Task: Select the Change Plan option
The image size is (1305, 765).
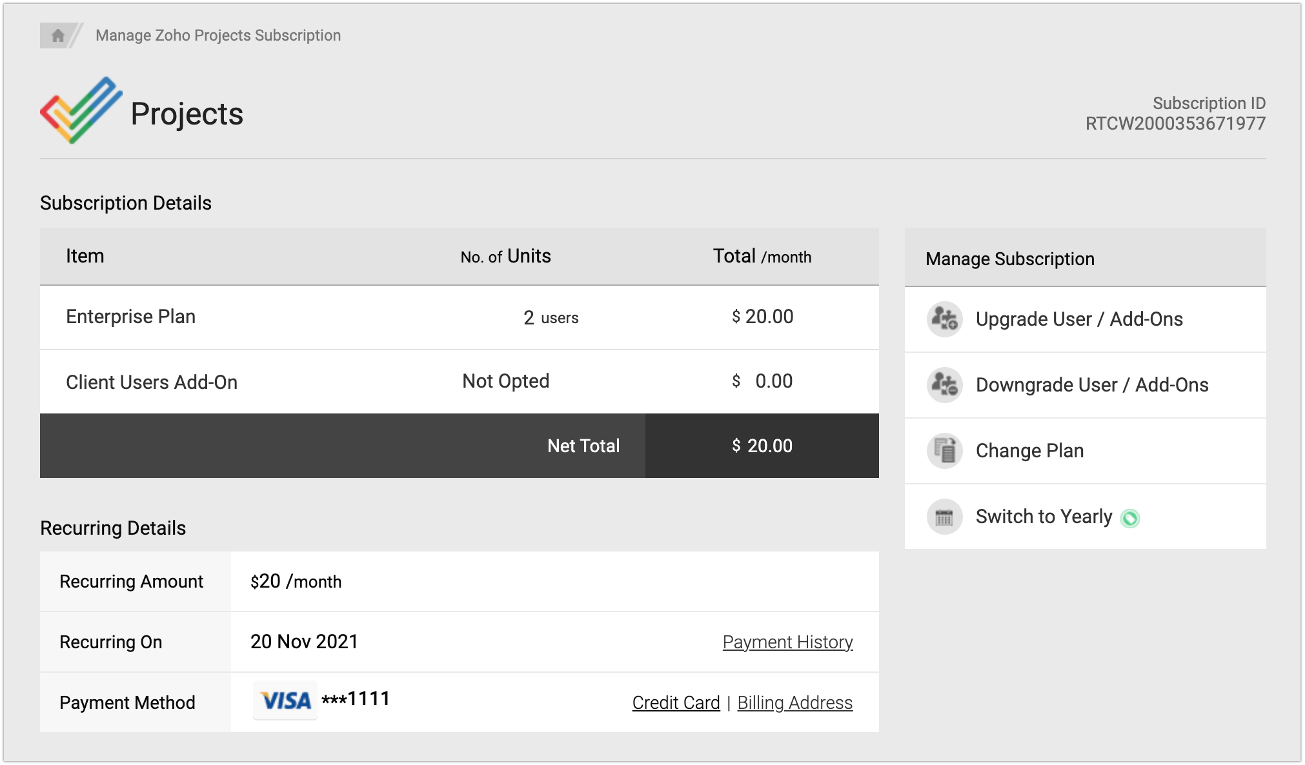Action: coord(1086,451)
